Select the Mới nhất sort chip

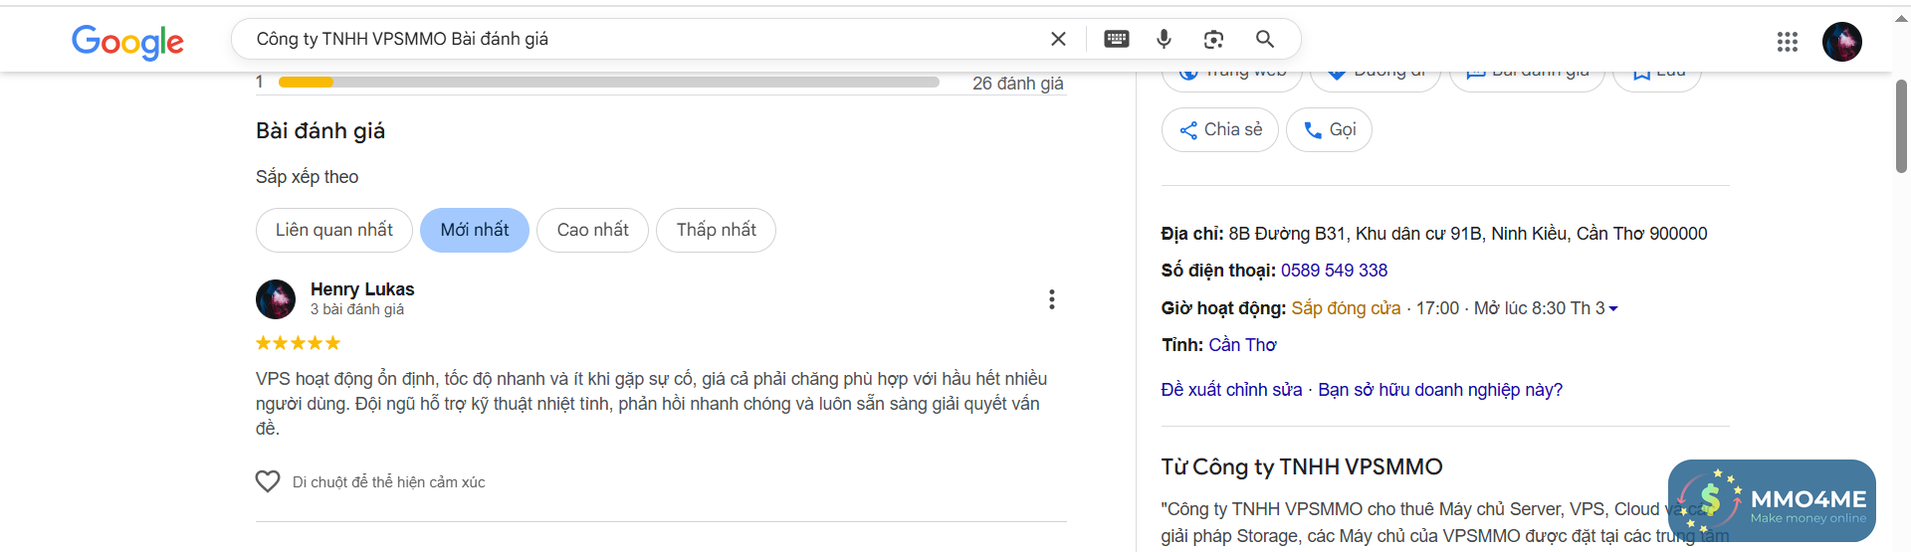475,230
